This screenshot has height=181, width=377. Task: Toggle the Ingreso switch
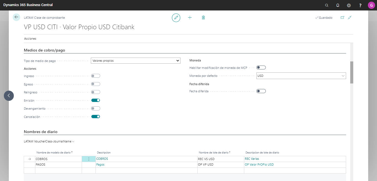(x=95, y=76)
